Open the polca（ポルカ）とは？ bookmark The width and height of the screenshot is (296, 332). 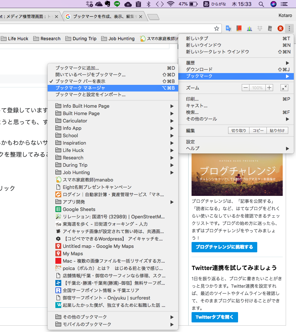[x=113, y=268]
